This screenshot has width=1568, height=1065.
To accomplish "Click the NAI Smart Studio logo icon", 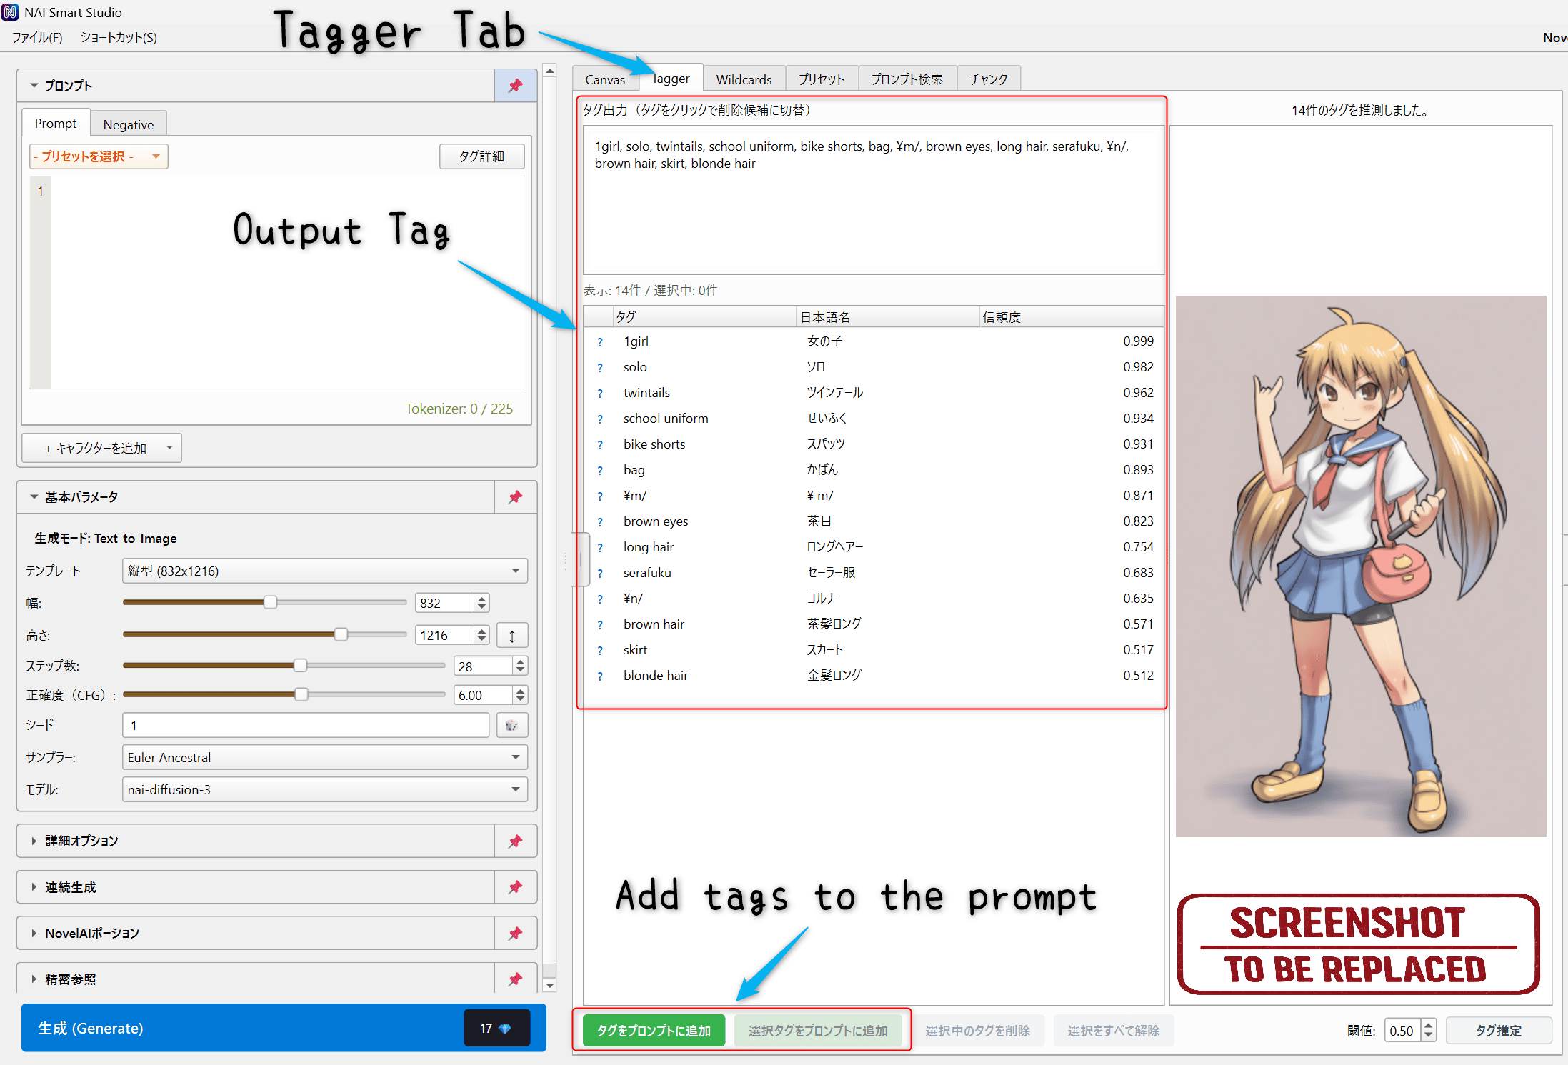I will (11, 11).
